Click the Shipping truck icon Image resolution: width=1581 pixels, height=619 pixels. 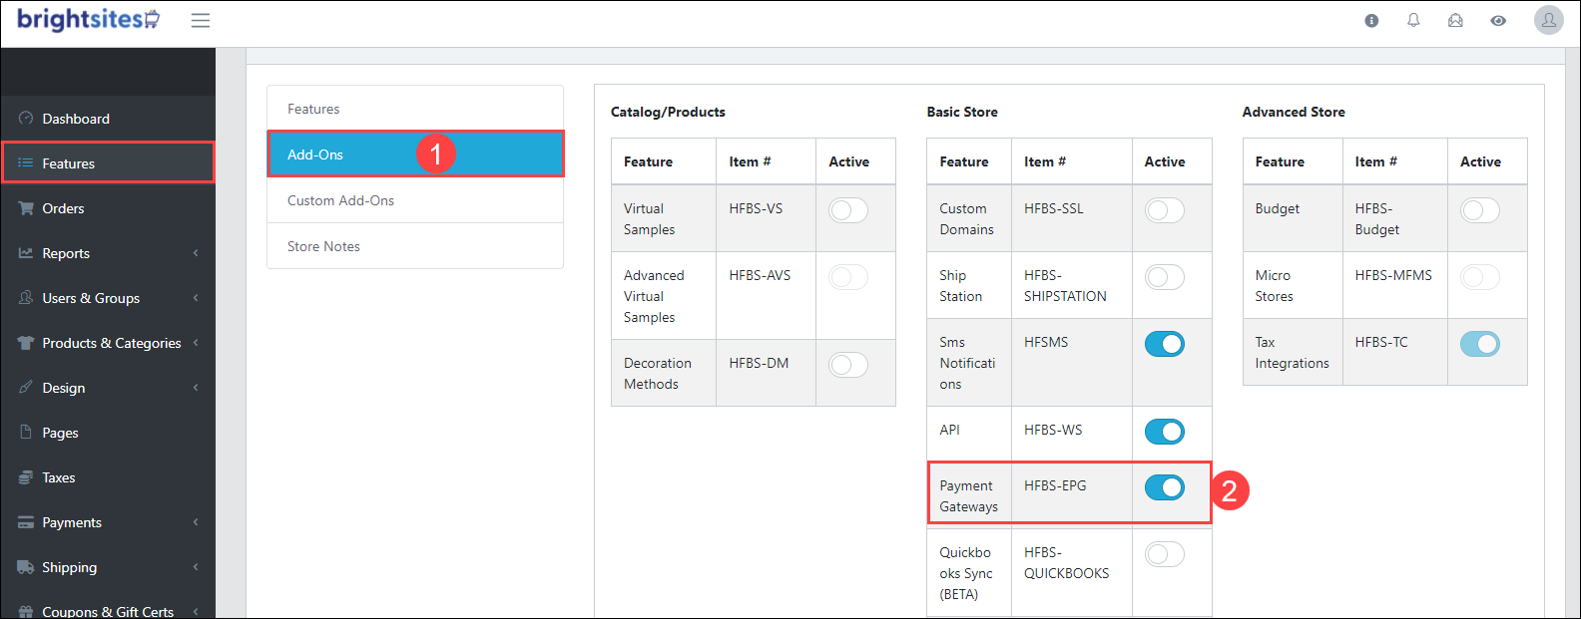click(x=26, y=567)
